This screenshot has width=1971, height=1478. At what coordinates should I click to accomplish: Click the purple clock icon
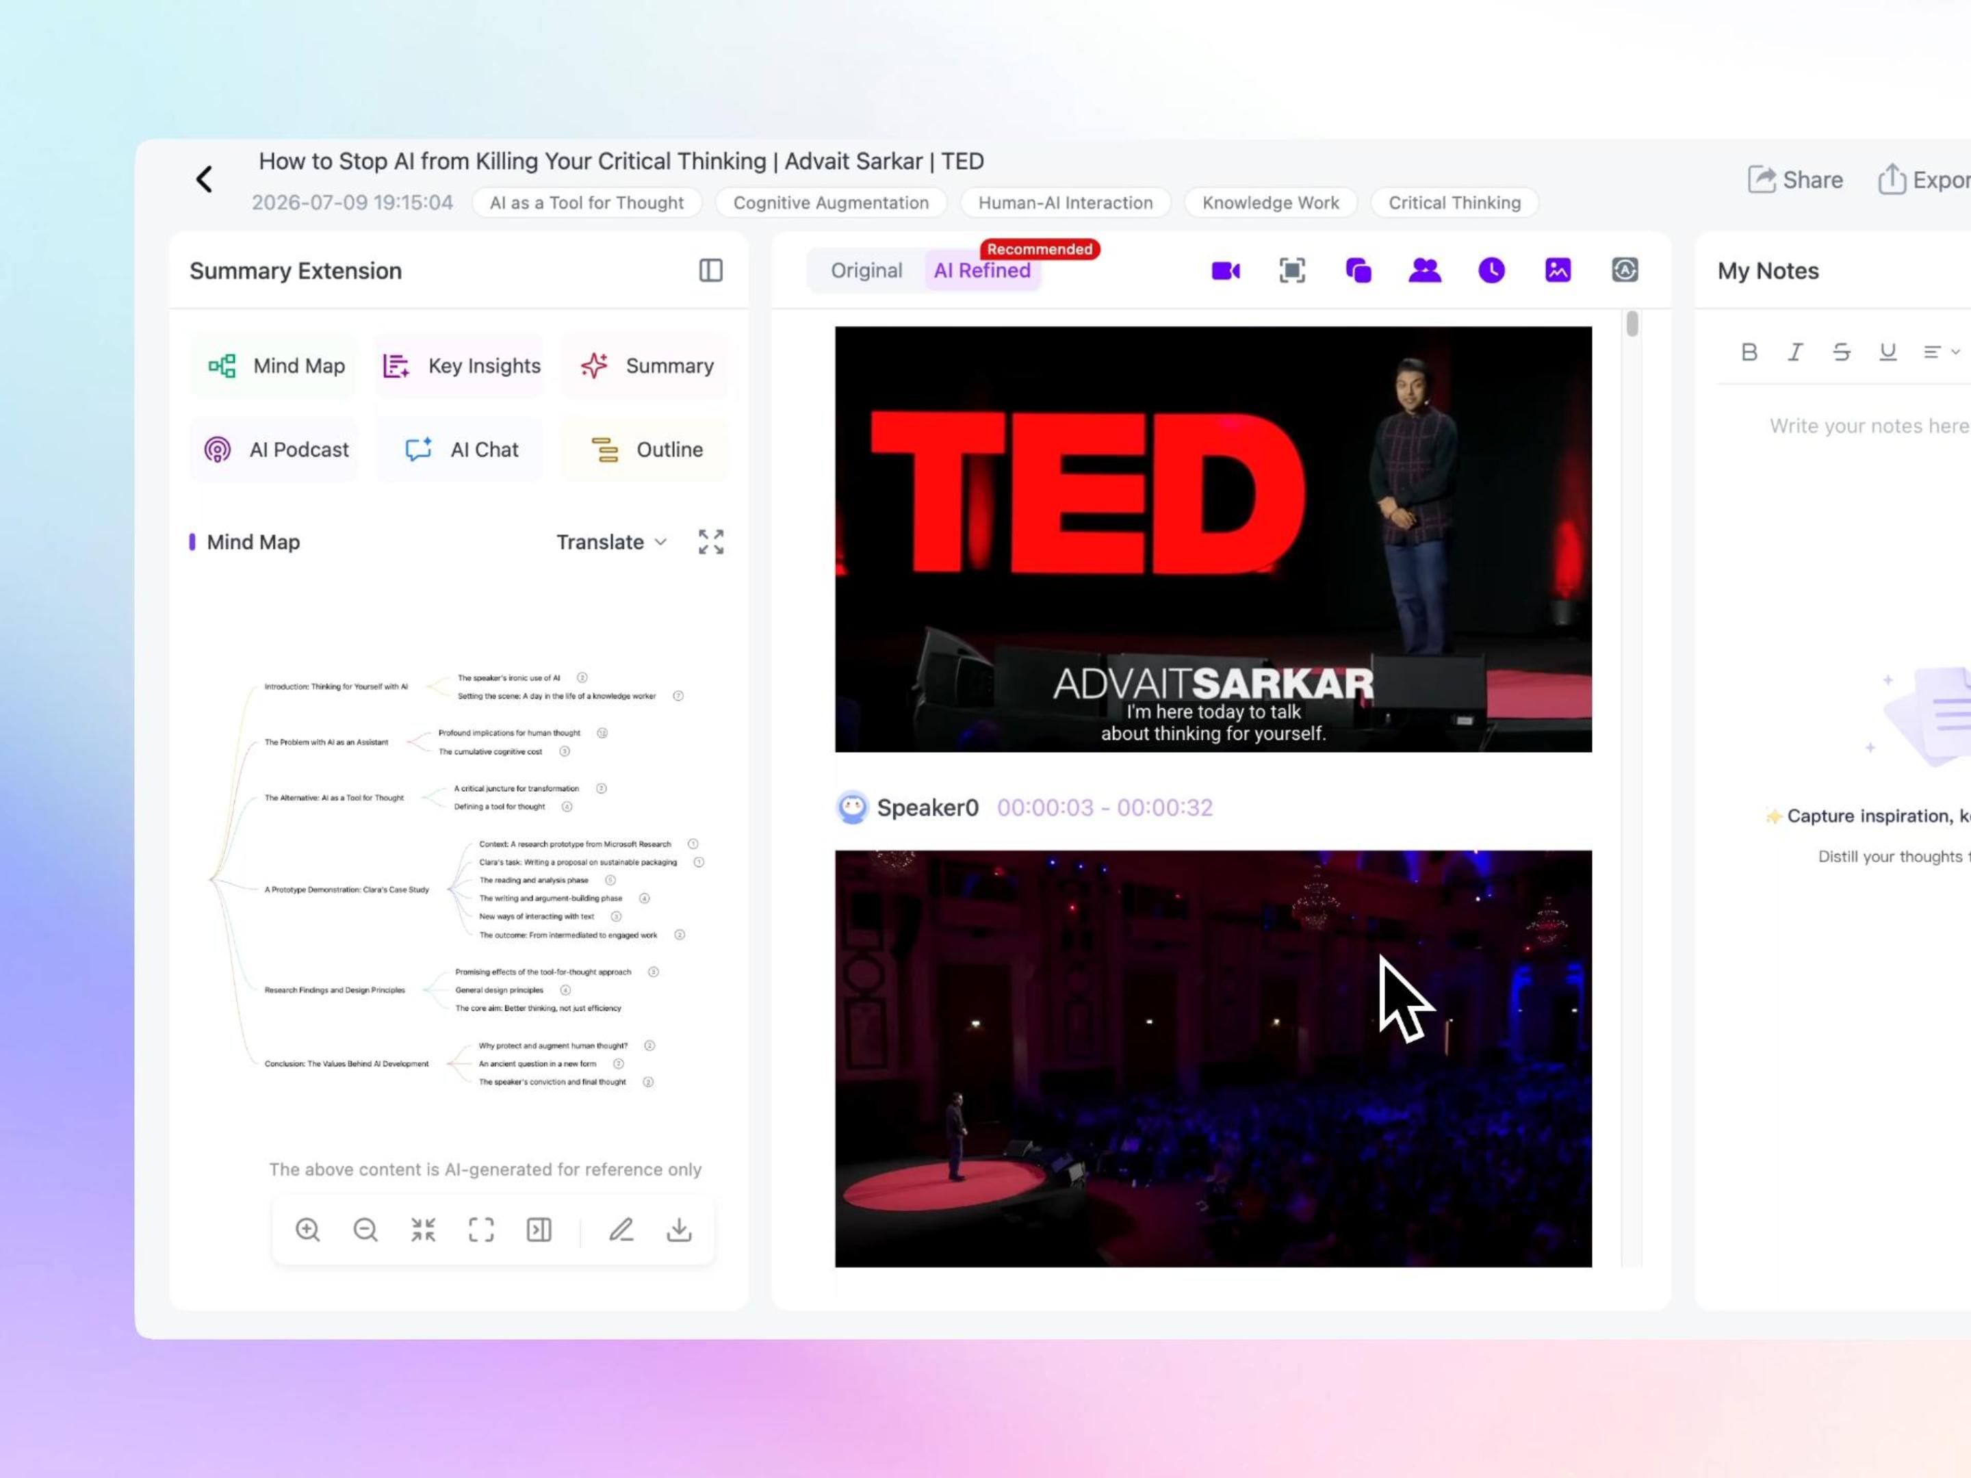click(x=1492, y=270)
